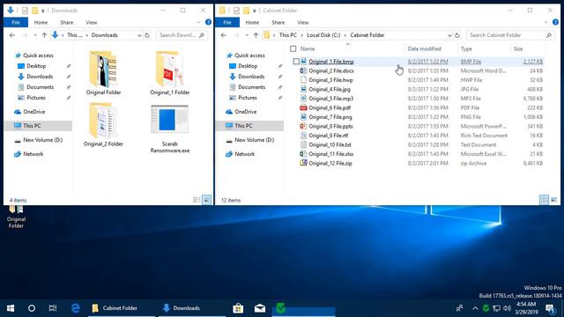Go back in Cabinet Folder window
This screenshot has height=317, width=564.
click(x=223, y=35)
